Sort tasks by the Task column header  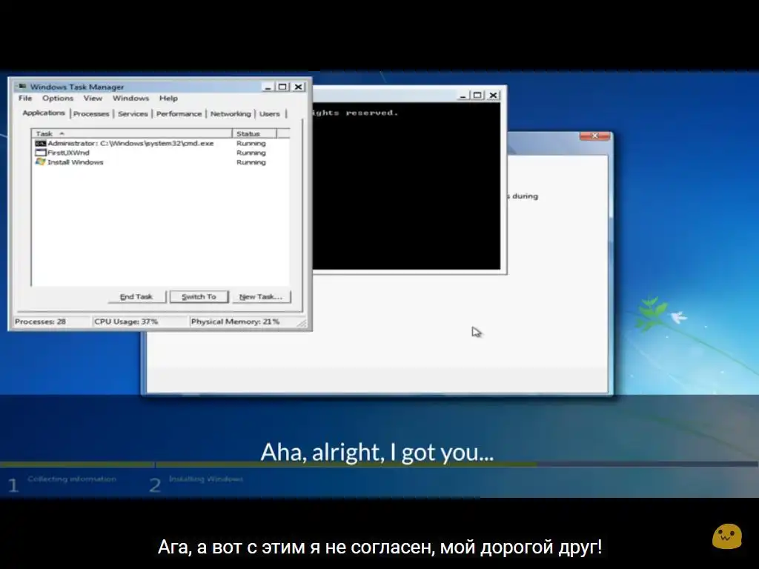(132, 133)
